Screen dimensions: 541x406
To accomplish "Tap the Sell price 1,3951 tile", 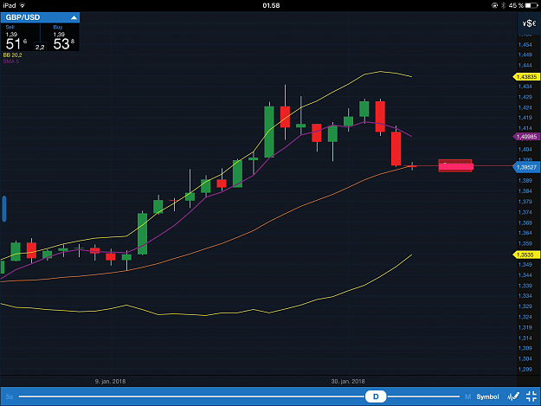I will [x=16, y=37].
